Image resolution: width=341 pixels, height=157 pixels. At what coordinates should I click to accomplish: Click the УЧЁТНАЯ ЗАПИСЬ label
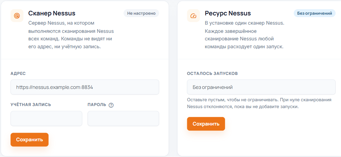pyautogui.click(x=31, y=105)
